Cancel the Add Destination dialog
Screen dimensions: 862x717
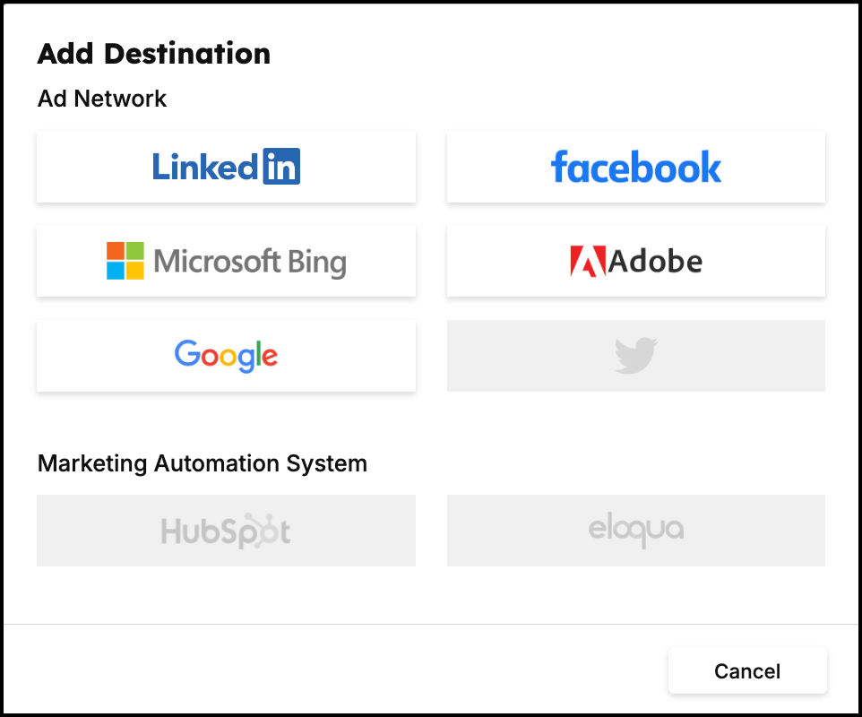(747, 670)
